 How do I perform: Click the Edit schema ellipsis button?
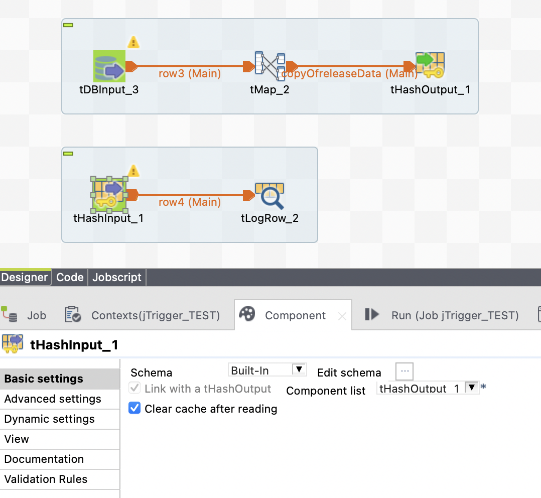pos(404,371)
